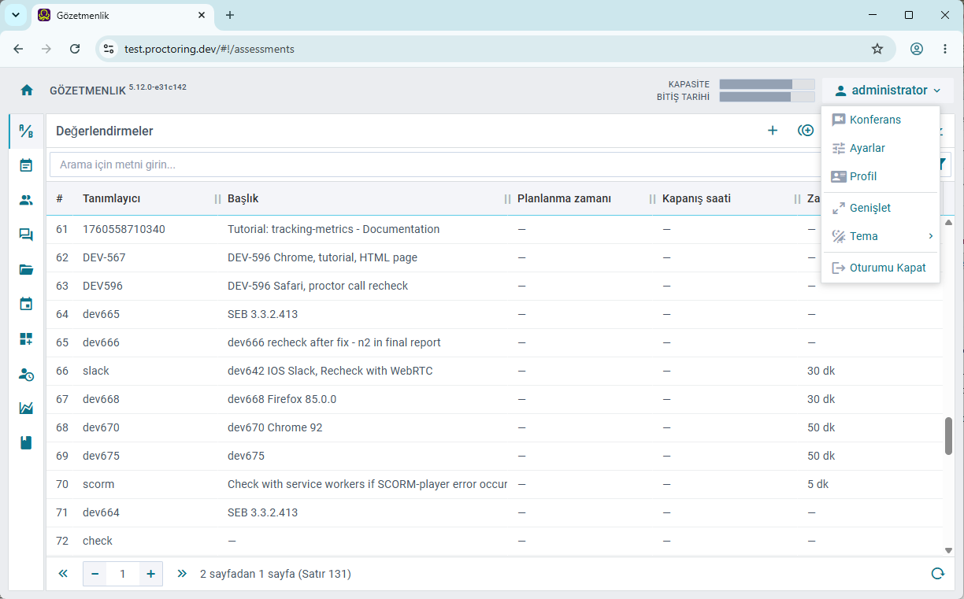Open the user activity clock sidebar icon
This screenshot has width=964, height=599.
26,375
